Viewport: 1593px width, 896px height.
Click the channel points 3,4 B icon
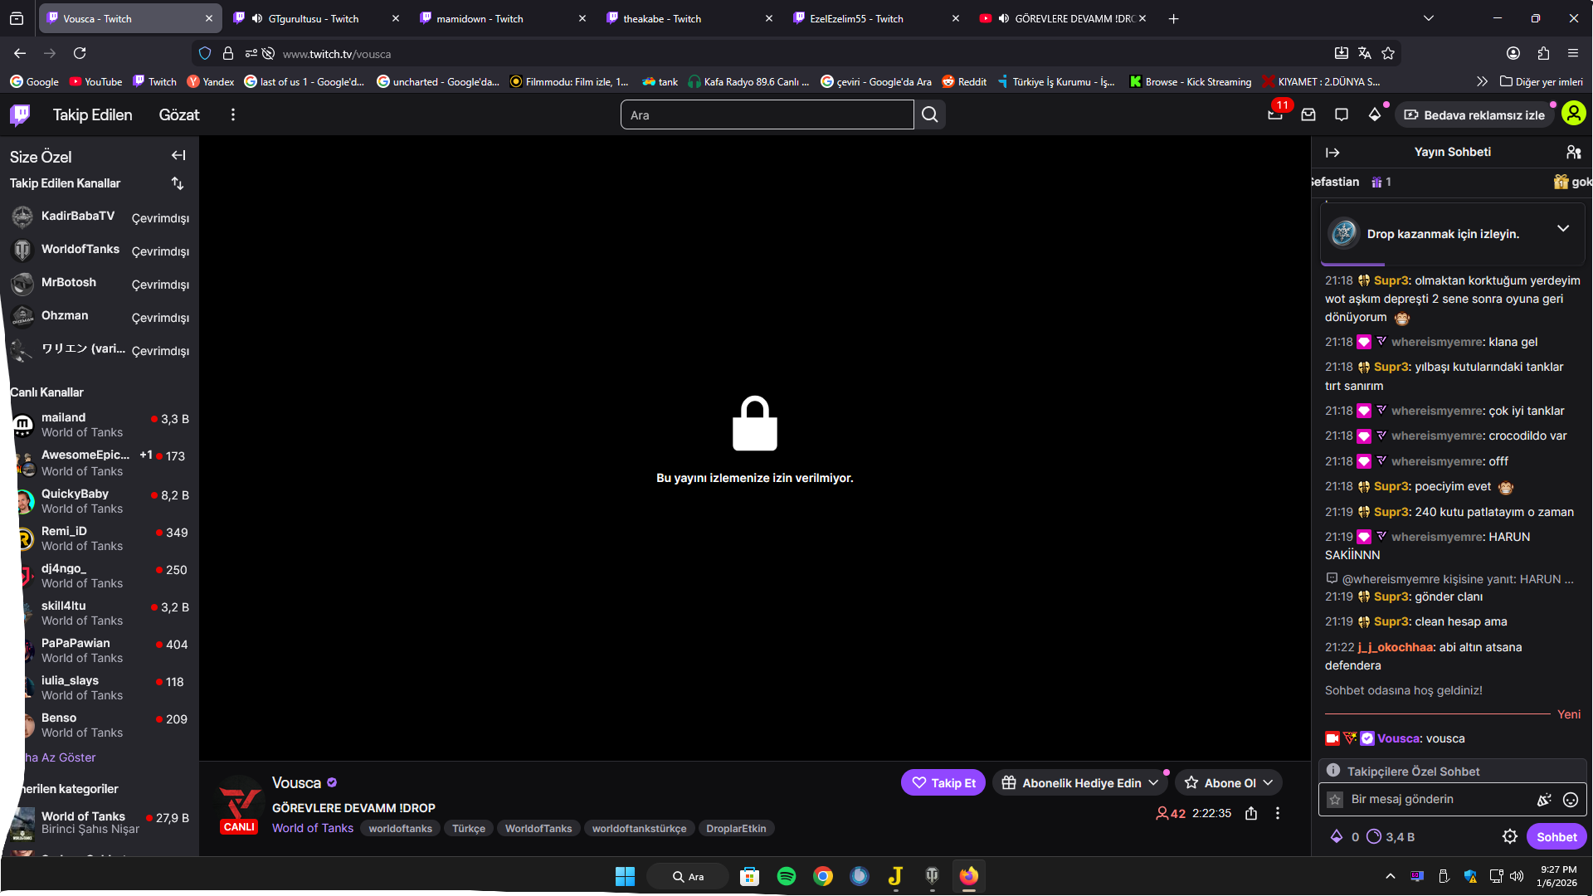1391,836
